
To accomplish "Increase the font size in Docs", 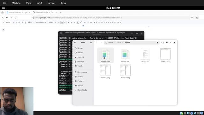I will pos(65,23).
